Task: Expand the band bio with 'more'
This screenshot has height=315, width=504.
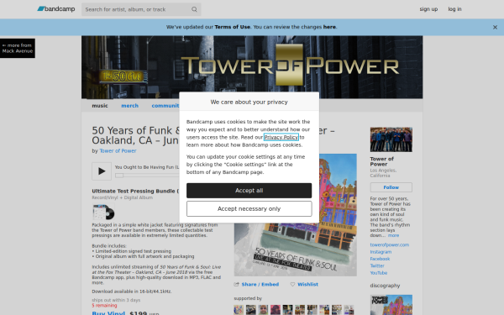Action: pos(393,235)
